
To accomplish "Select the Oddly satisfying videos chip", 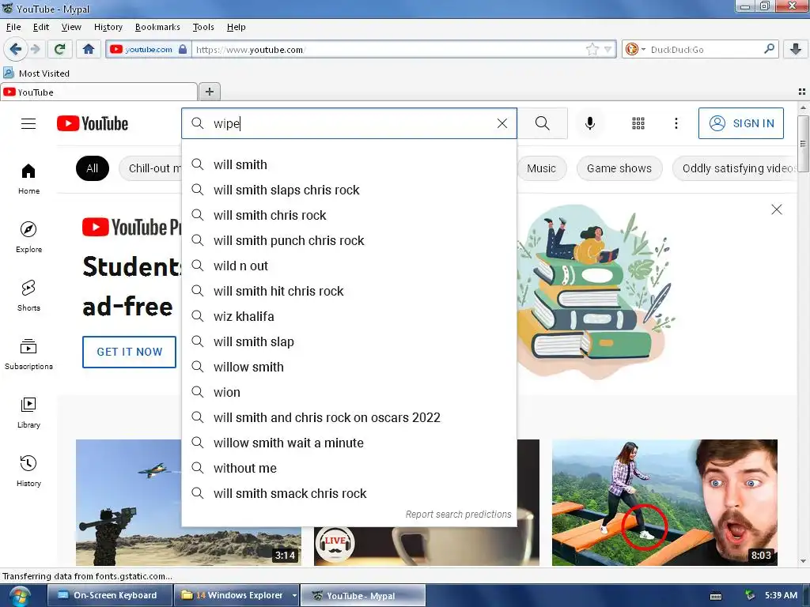I will [x=736, y=168].
